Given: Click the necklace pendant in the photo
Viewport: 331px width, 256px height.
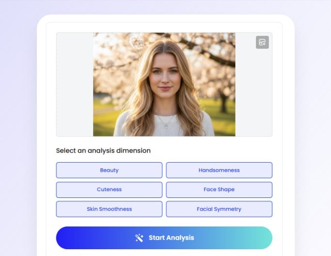Looking at the screenshot, I should (166, 126).
